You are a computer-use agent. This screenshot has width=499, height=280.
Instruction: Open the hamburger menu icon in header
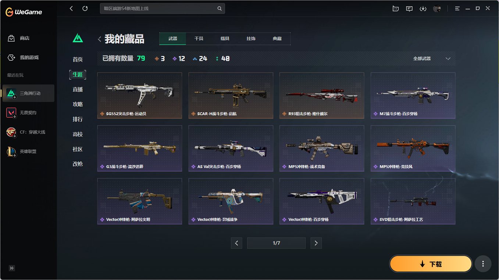click(457, 8)
